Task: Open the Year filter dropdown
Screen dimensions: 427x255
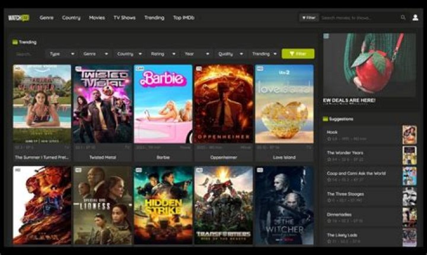Action: point(196,54)
